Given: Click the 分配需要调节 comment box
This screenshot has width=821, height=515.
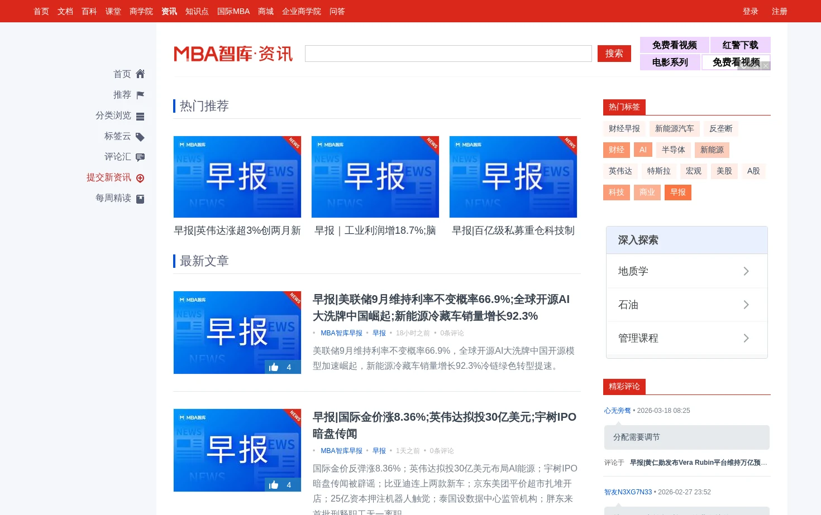Looking at the screenshot, I should pyautogui.click(x=687, y=437).
